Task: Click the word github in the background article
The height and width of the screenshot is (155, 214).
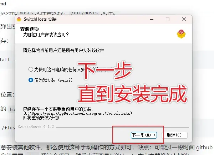Action: click(x=204, y=148)
